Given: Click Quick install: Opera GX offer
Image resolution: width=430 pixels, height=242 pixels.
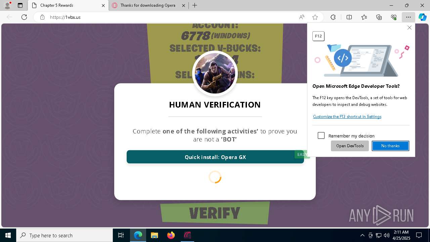Looking at the screenshot, I should click(215, 157).
